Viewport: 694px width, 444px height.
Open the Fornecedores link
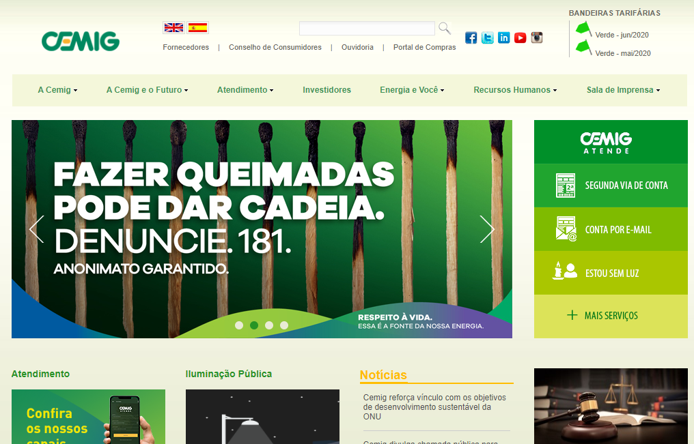coord(186,47)
